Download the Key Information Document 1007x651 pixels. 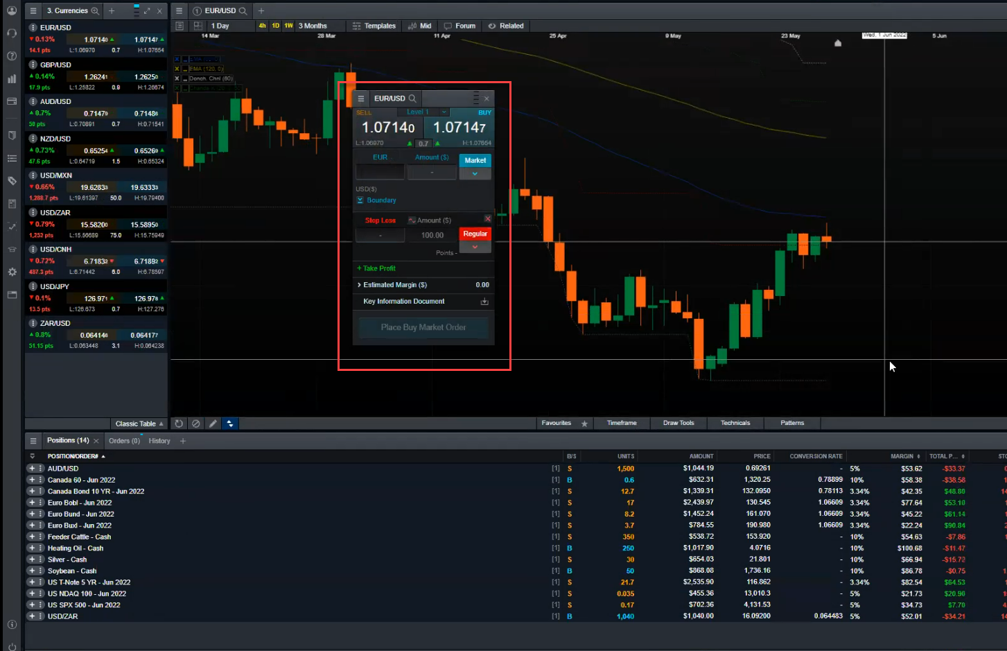(x=484, y=302)
